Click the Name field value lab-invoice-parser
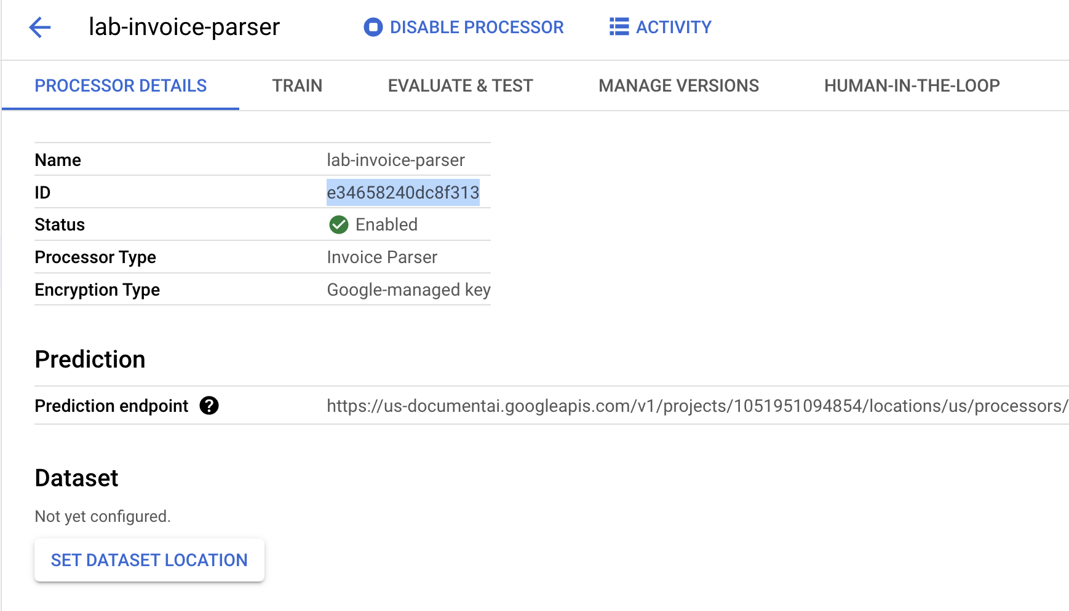The width and height of the screenshot is (1069, 611). click(395, 160)
